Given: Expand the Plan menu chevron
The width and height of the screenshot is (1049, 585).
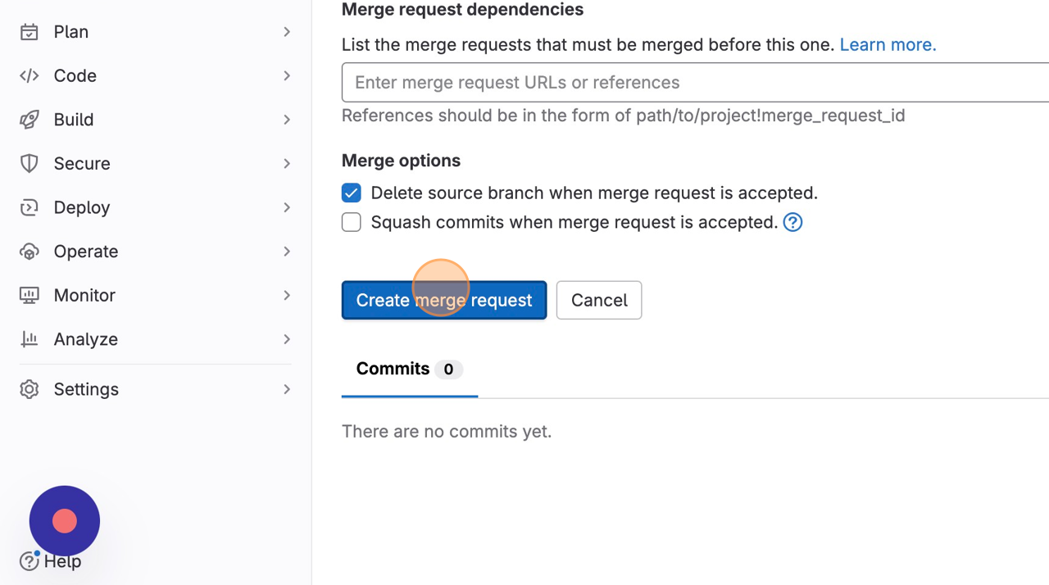Looking at the screenshot, I should point(287,32).
